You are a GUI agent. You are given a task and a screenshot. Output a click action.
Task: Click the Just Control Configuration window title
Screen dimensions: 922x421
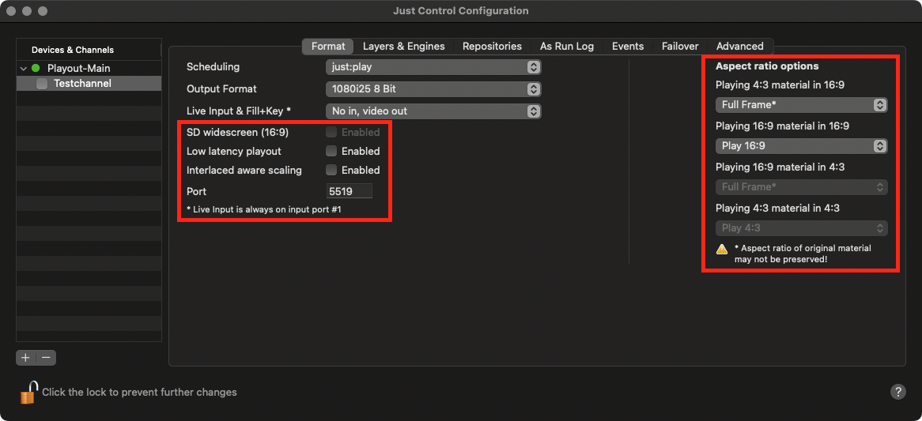[460, 10]
